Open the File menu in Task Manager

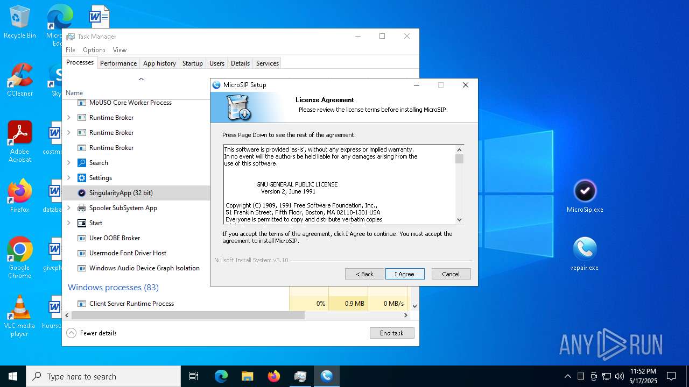(x=71, y=50)
